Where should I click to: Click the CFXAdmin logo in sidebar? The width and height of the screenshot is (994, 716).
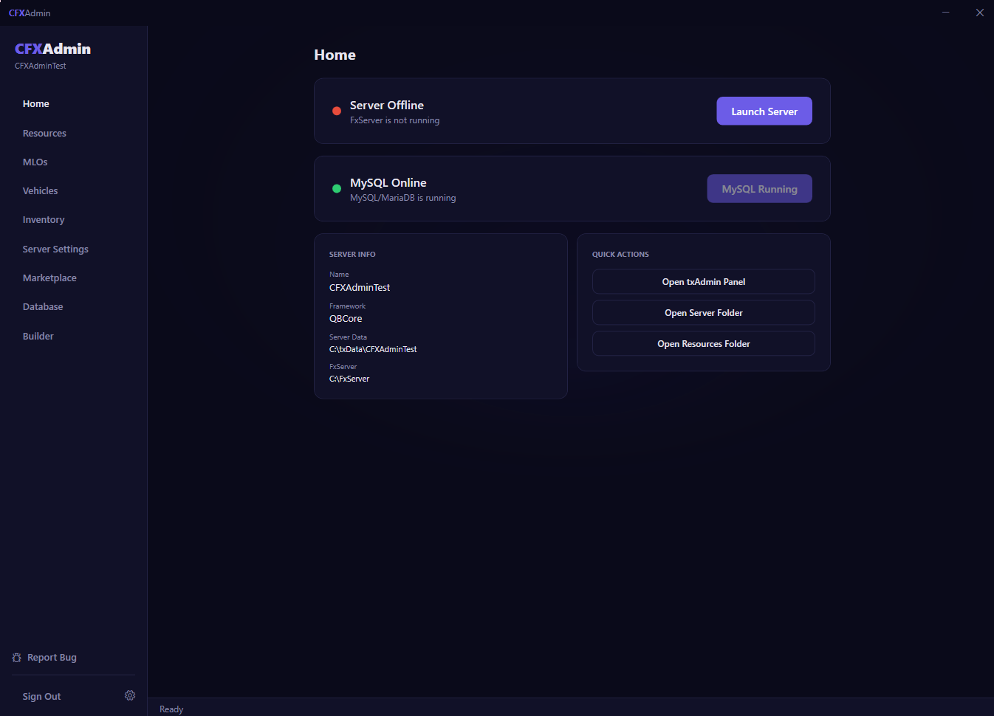52,49
